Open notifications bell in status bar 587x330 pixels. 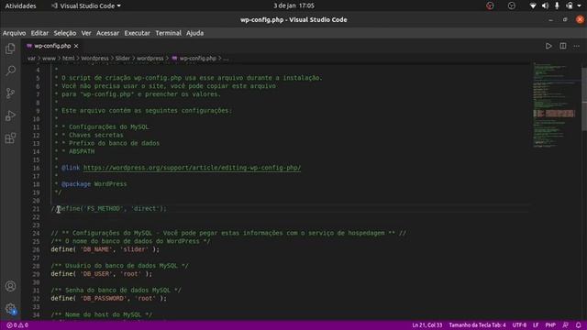click(x=579, y=325)
